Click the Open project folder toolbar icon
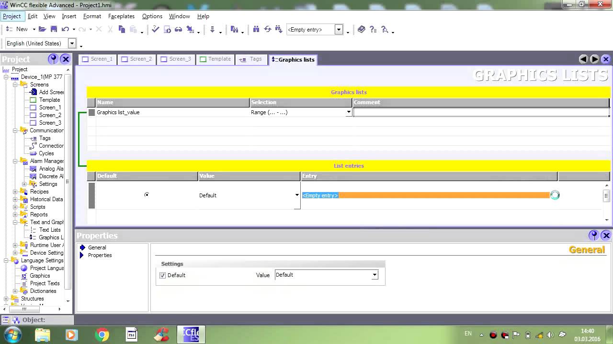The width and height of the screenshot is (613, 344). point(43,30)
